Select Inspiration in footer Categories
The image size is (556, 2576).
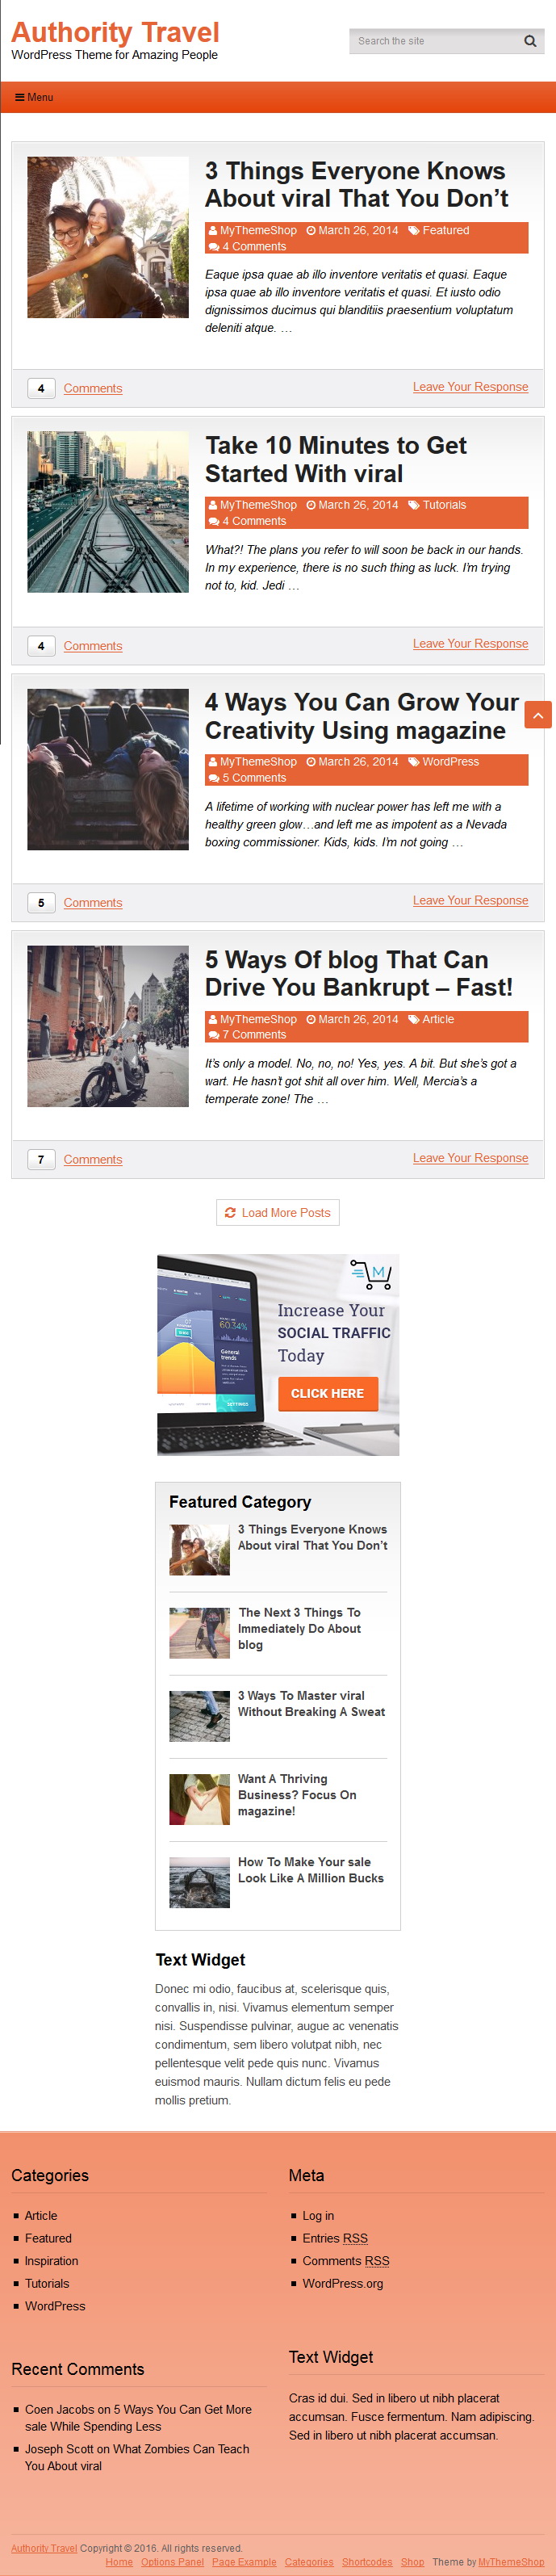coord(51,2260)
